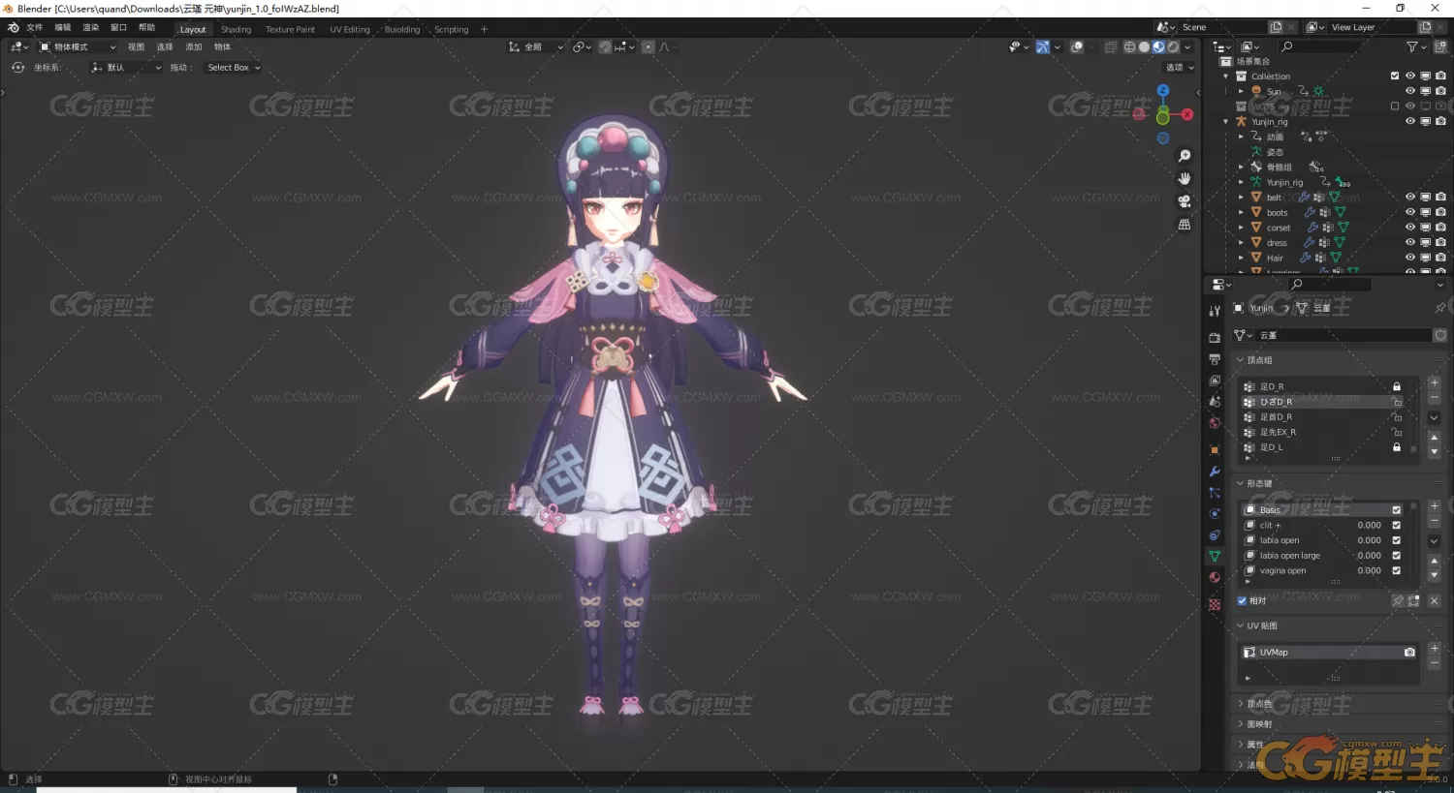
Task: Open Modifier properties wrench tab
Action: tap(1215, 472)
